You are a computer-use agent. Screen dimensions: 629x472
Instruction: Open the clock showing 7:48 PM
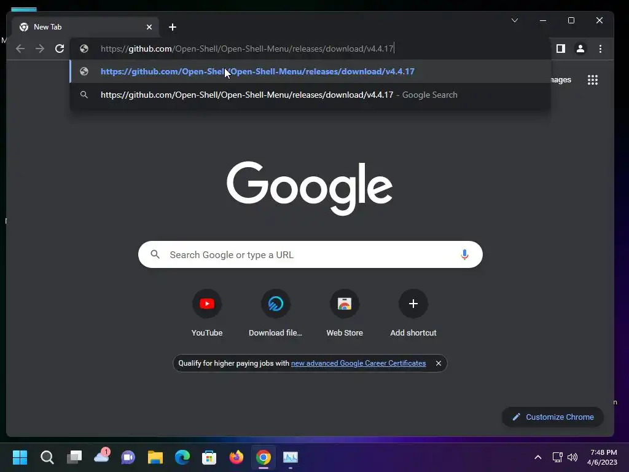coord(602,457)
